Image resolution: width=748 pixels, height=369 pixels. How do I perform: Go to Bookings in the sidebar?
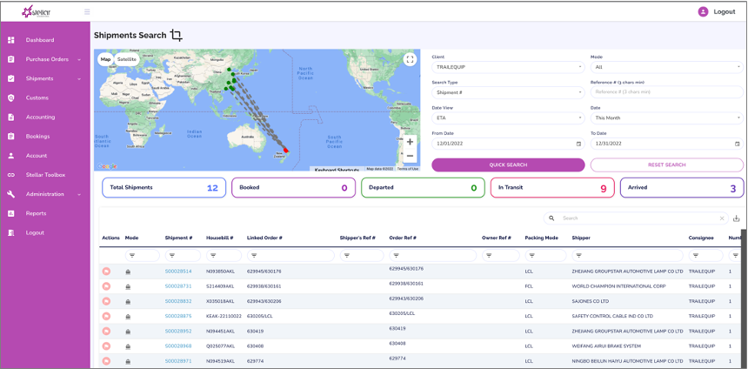(x=37, y=137)
